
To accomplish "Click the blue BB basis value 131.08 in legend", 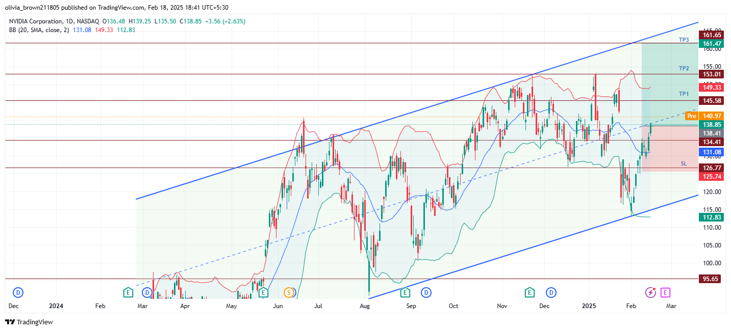I will (82, 30).
